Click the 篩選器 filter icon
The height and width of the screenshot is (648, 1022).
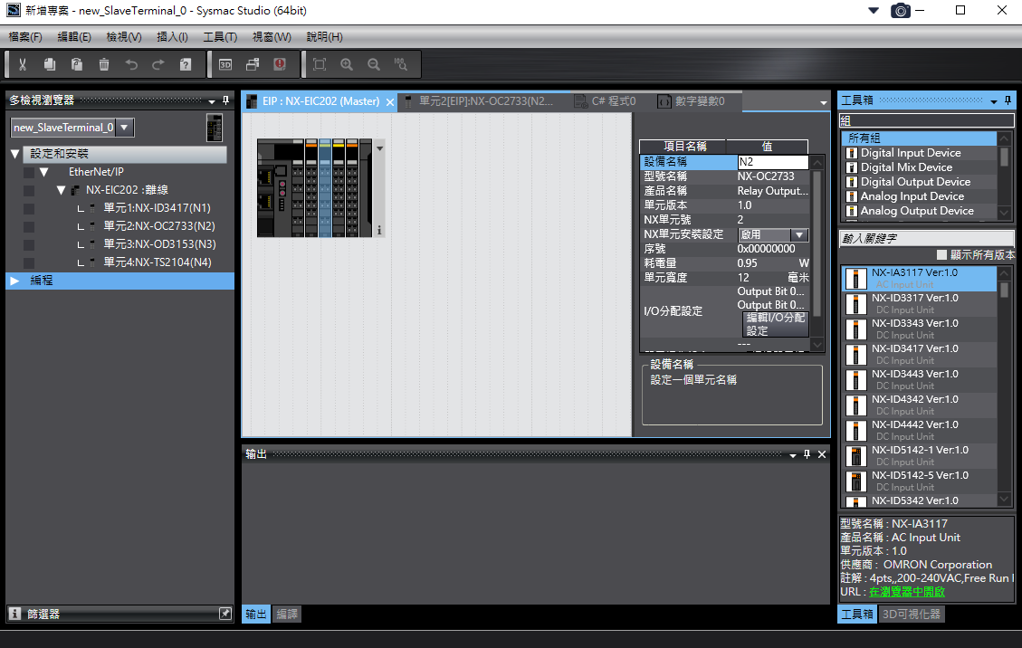coord(15,614)
